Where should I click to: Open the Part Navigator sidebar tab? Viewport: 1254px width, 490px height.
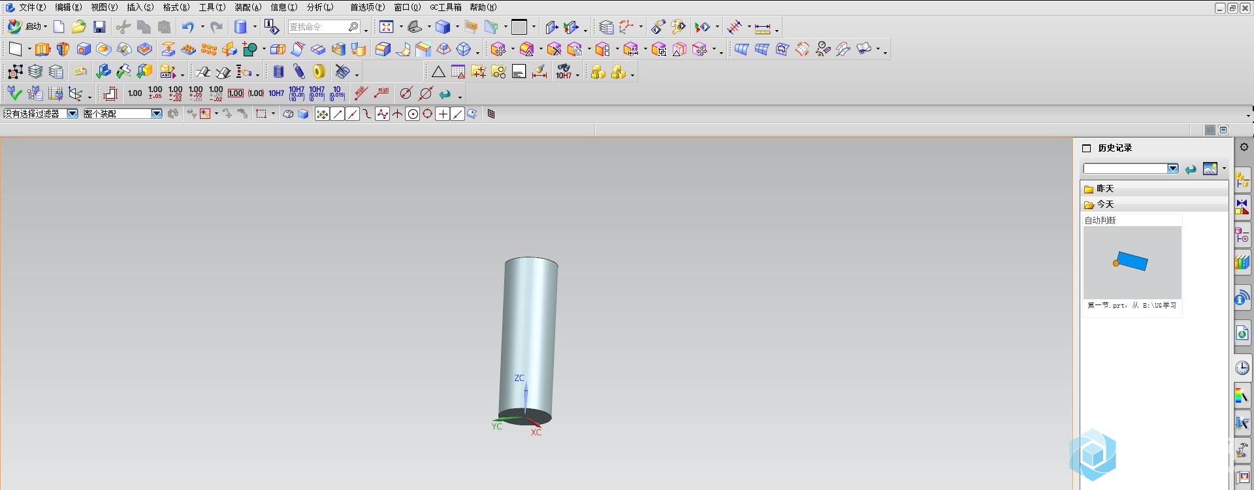coord(1242,235)
